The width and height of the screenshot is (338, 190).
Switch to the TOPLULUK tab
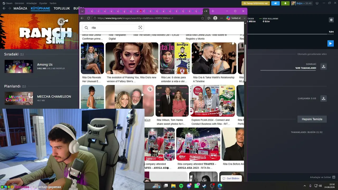point(62,8)
